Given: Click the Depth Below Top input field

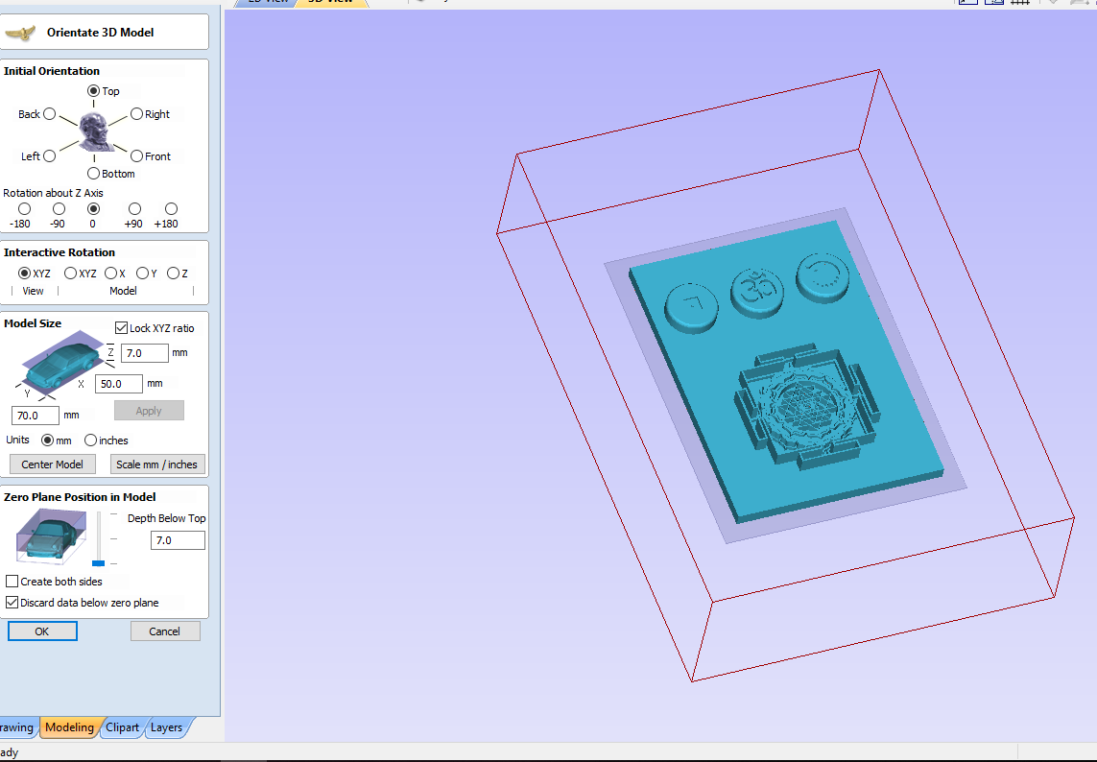Looking at the screenshot, I should [x=177, y=539].
